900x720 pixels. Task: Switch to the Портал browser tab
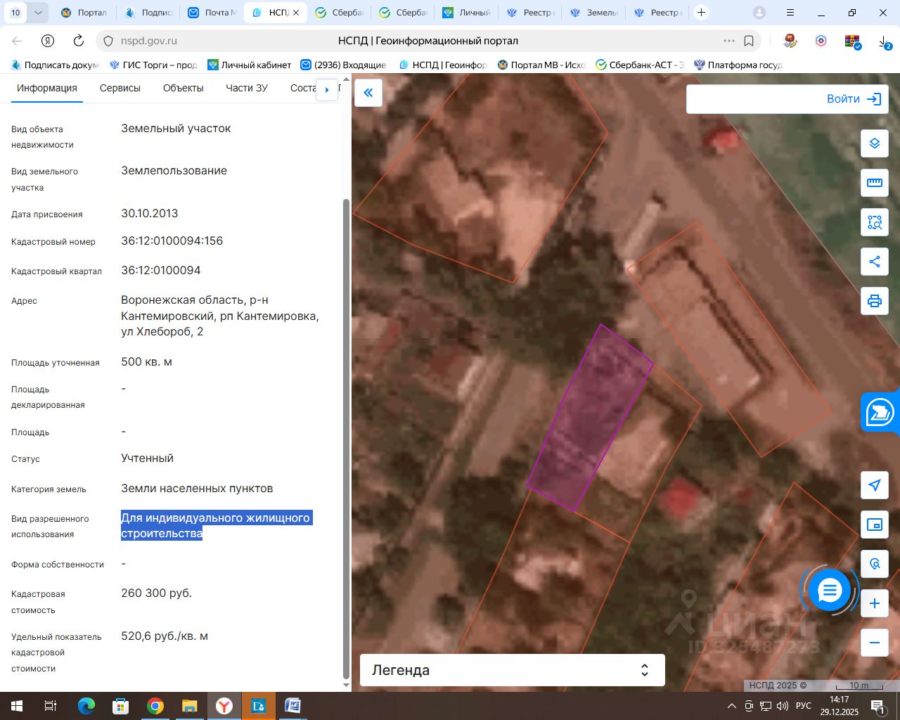pyautogui.click(x=84, y=13)
